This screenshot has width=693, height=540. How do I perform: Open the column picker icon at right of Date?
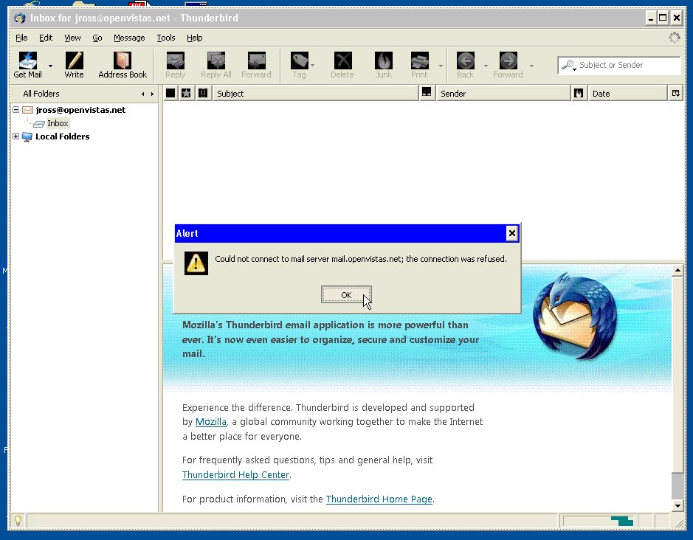pyautogui.click(x=676, y=93)
